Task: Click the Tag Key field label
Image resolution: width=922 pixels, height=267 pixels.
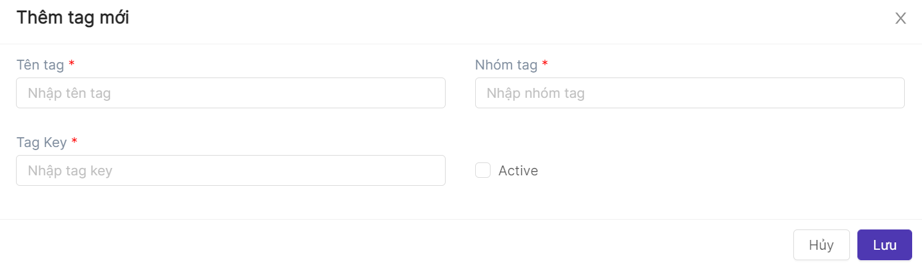Action: 42,142
